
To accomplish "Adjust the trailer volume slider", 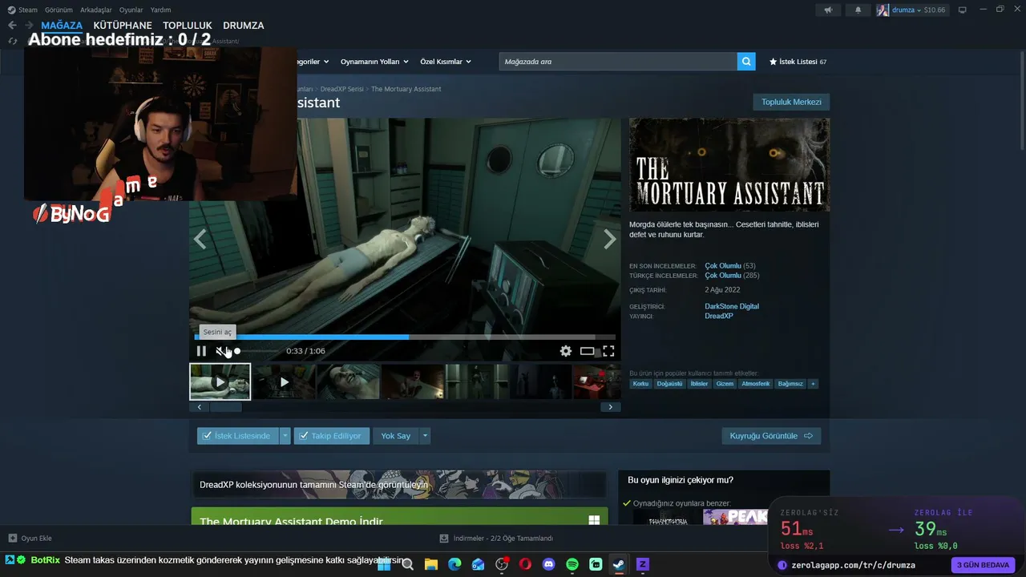I will pyautogui.click(x=258, y=351).
